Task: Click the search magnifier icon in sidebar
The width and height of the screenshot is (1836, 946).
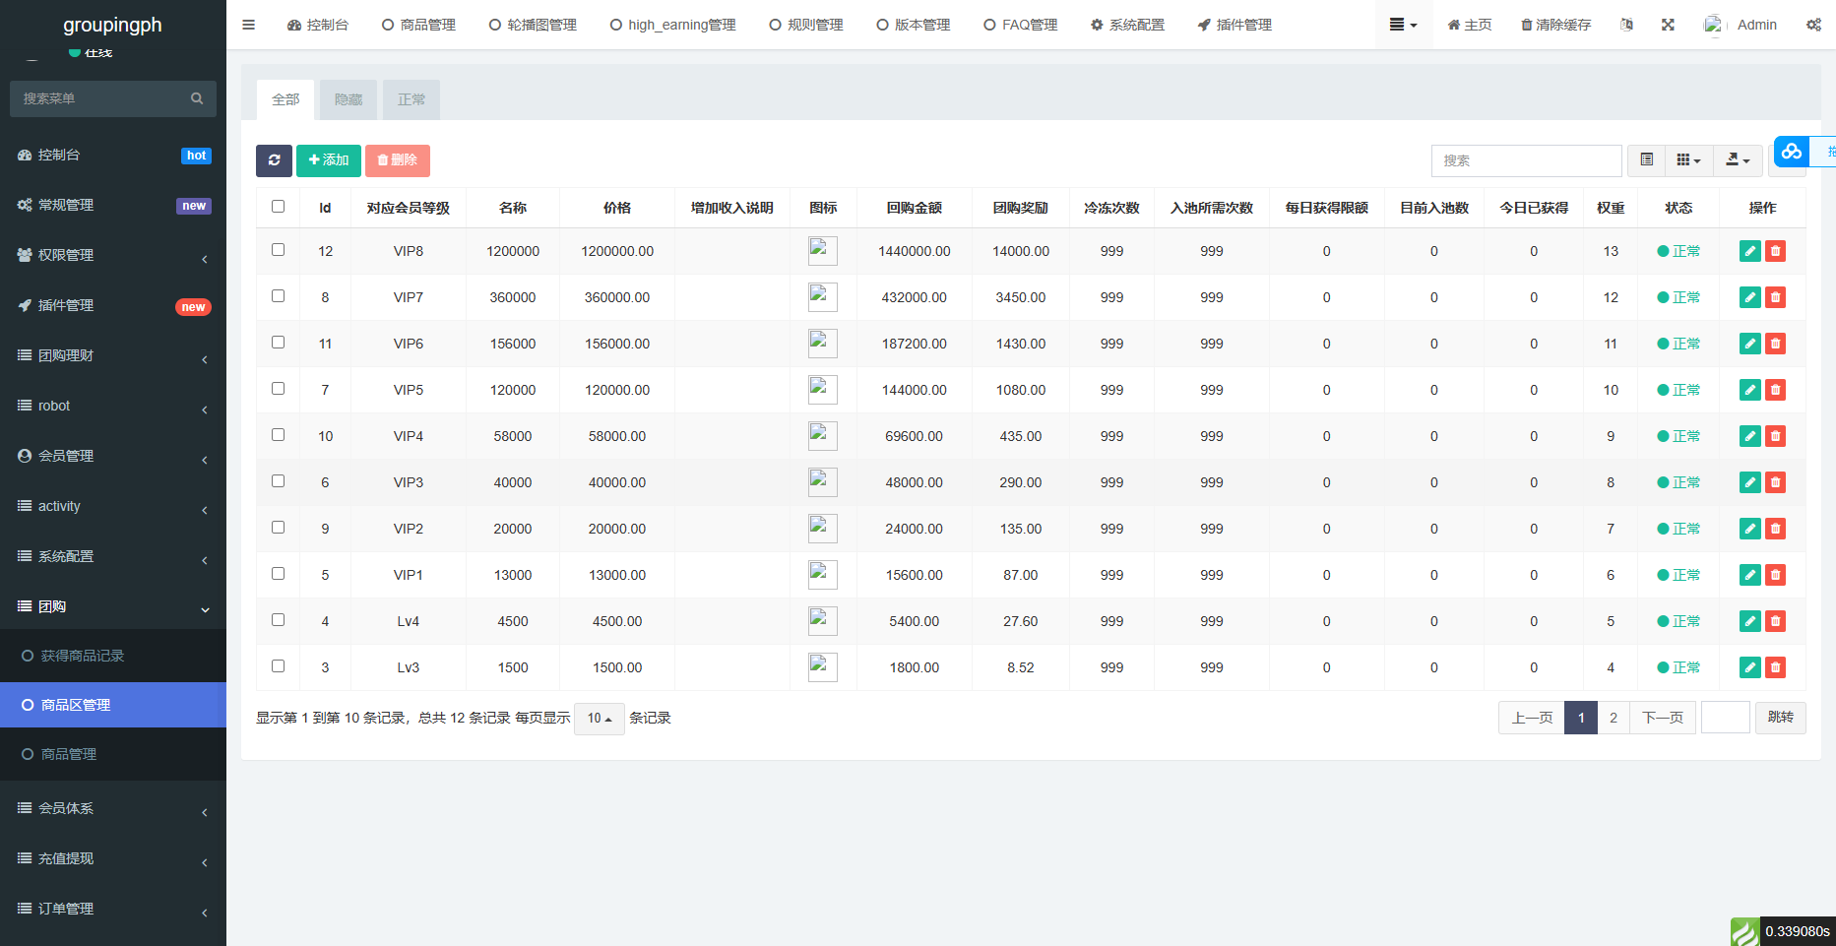Action: [197, 98]
